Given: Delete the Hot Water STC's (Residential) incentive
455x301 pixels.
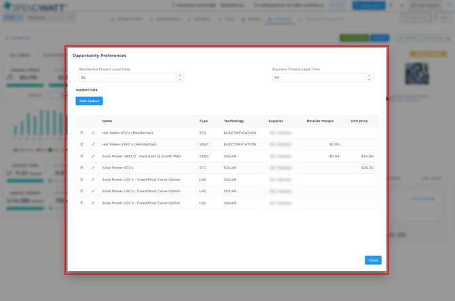Looking at the screenshot, I should point(81,132).
